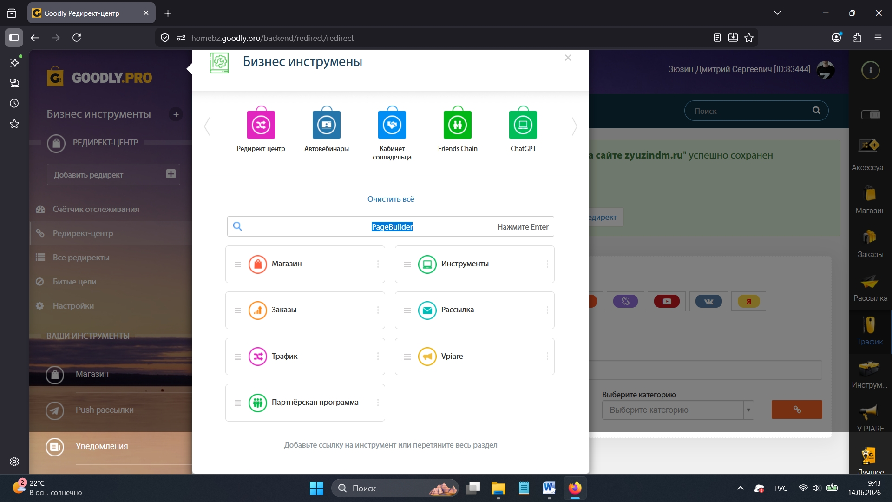The width and height of the screenshot is (892, 502).
Task: Click the magnifier icon in tool search
Action: [x=237, y=226]
